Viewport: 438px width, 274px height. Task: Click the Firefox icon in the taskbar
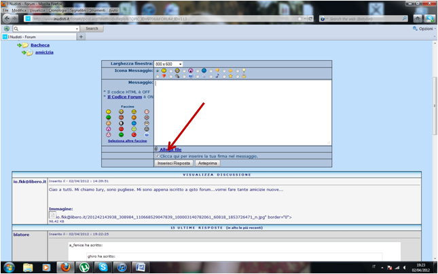(x=67, y=267)
